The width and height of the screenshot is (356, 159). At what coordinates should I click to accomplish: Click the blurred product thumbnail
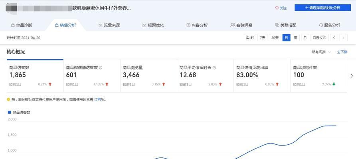11,9
